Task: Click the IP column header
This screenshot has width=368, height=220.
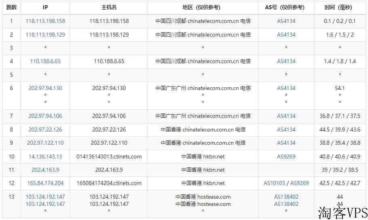Action: [45, 8]
